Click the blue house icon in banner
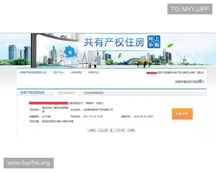The height and width of the screenshot is (172, 216). click(70, 52)
